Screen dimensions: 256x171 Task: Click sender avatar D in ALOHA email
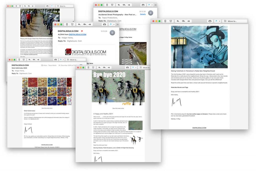coord(112,33)
